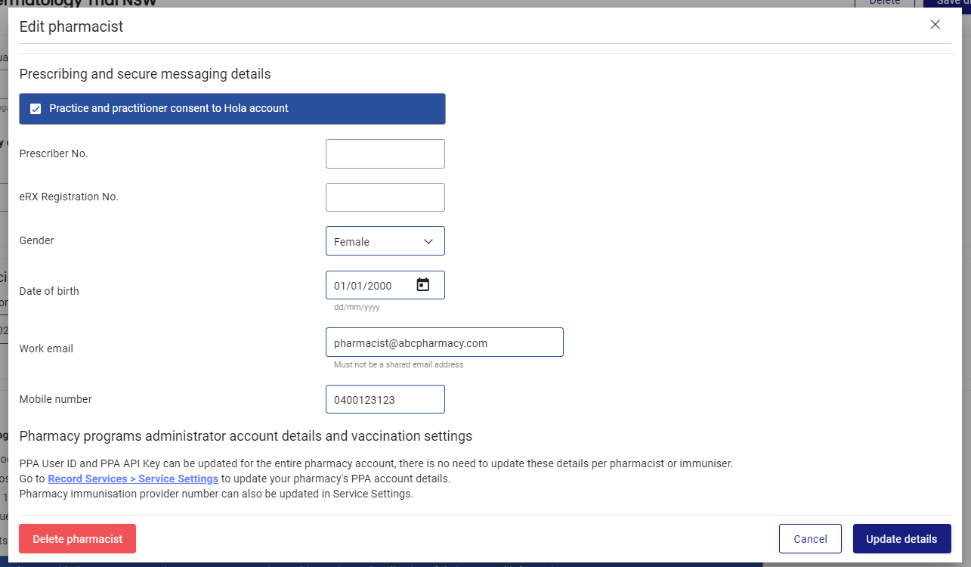
Task: Focus the Date of birth field
Action: pyautogui.click(x=385, y=285)
